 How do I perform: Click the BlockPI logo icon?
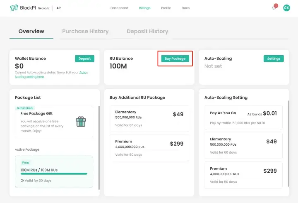14,8
